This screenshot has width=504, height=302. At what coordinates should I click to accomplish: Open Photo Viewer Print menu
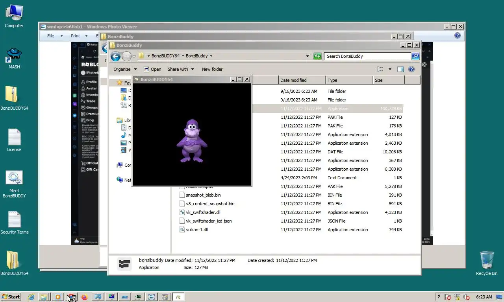(x=79, y=36)
